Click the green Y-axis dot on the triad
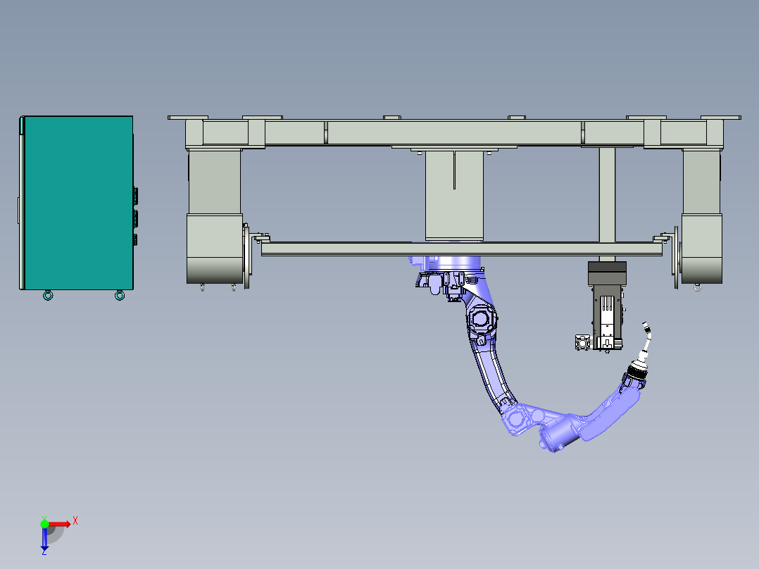This screenshot has width=759, height=569. click(x=44, y=524)
